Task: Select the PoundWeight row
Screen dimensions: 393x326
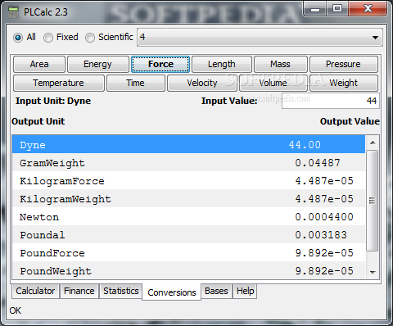Action: 188,270
